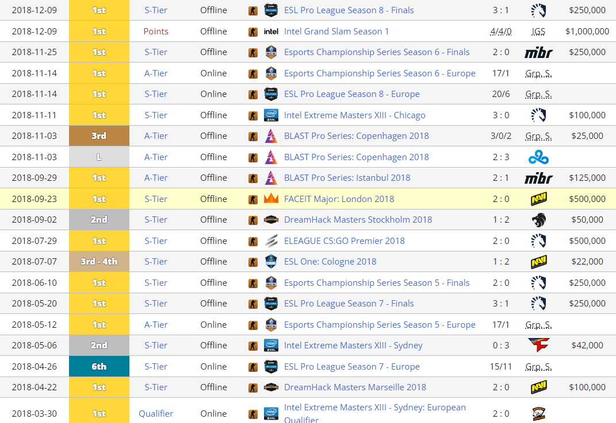The image size is (616, 423).
Task: Click the CS:GO game icon in ESL One Cologne row
Action: 253,262
